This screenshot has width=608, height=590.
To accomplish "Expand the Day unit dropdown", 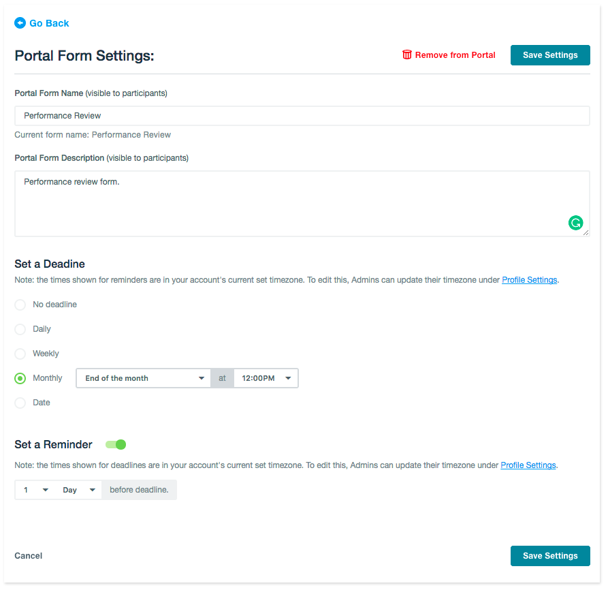I will pos(78,490).
